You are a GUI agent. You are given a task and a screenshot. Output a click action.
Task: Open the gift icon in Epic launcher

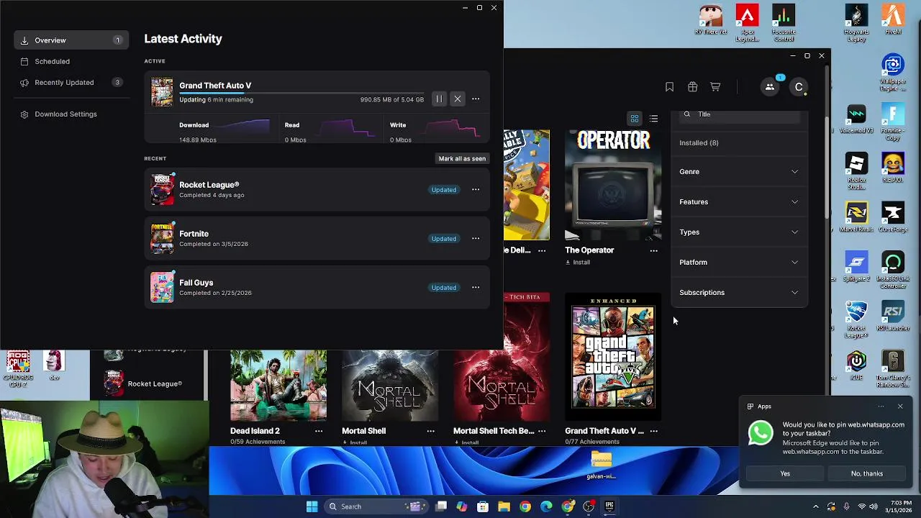(692, 87)
